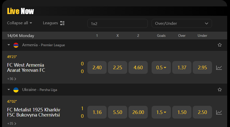Collapse the Armenia Premier League section

click(x=9, y=45)
